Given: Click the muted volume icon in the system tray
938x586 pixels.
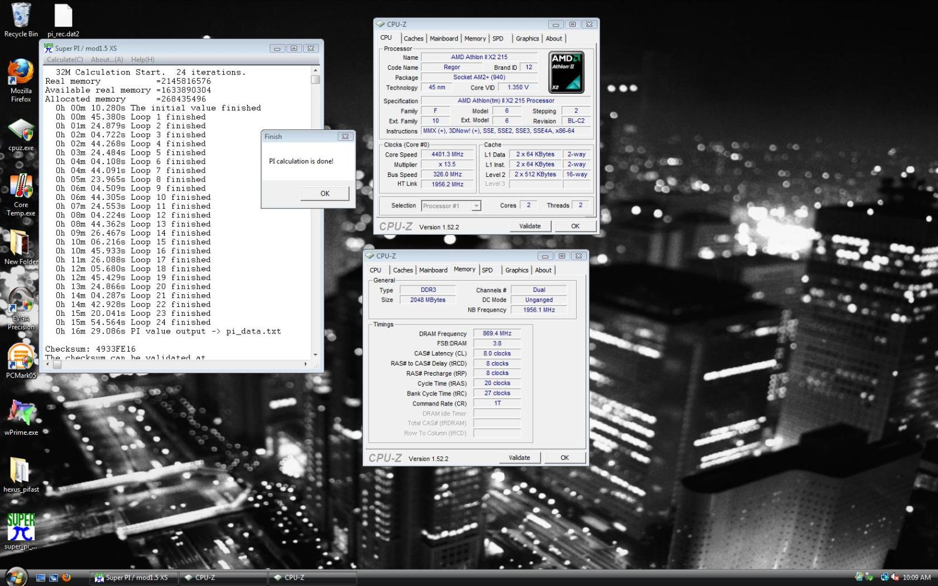Looking at the screenshot, I should 895,577.
